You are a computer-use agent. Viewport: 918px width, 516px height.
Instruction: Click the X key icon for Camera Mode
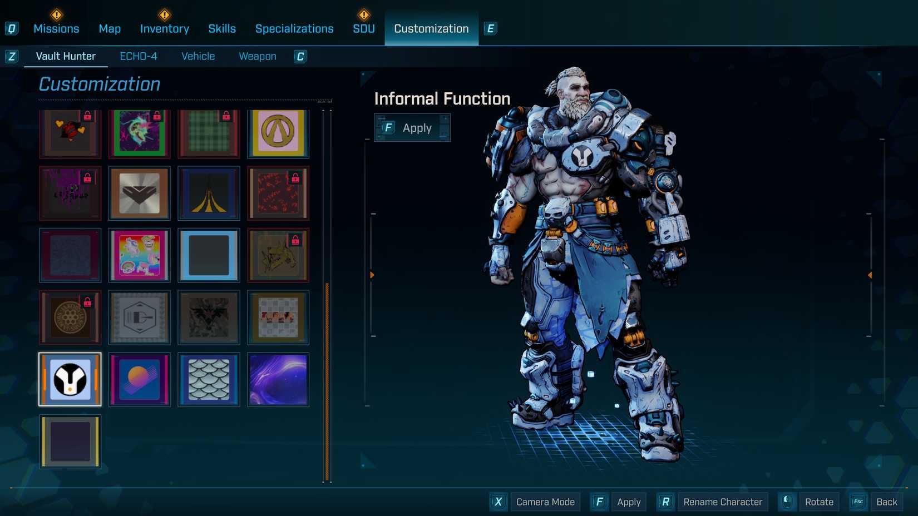(498, 502)
